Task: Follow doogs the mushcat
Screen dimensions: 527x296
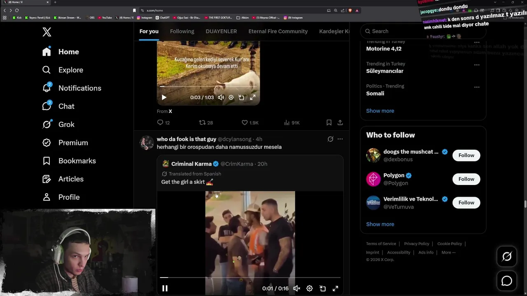Action: click(466, 155)
